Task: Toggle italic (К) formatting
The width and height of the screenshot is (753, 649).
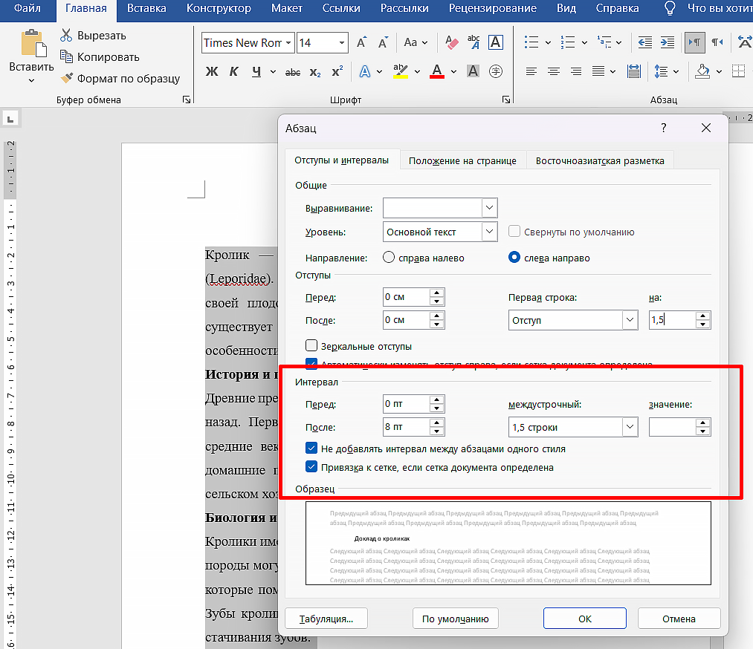Action: click(234, 72)
